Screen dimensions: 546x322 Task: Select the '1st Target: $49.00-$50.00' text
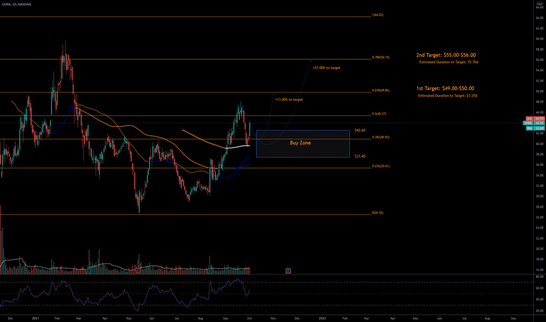[445, 88]
